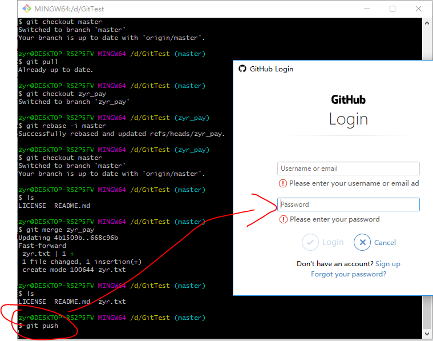The width and height of the screenshot is (433, 341).
Task: Click '1 file changed, 1 insertion(+)' line
Action: 82,262
